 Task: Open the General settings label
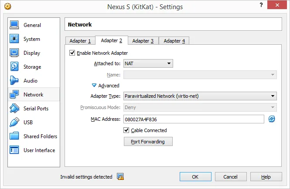(32, 25)
